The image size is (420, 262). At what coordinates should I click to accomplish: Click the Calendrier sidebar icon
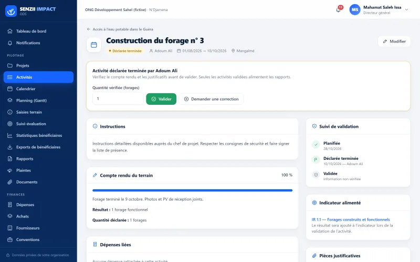(10, 89)
